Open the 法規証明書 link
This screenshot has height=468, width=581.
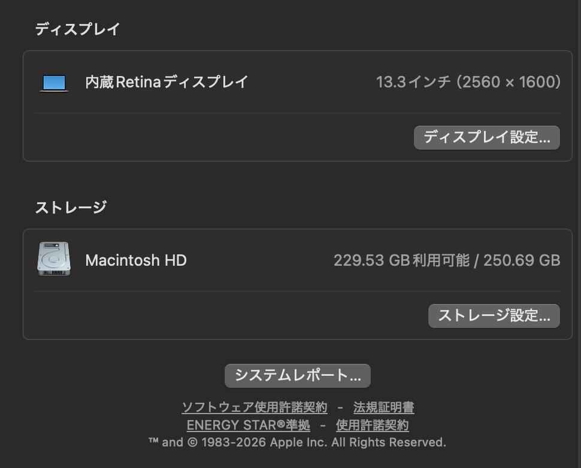(383, 408)
